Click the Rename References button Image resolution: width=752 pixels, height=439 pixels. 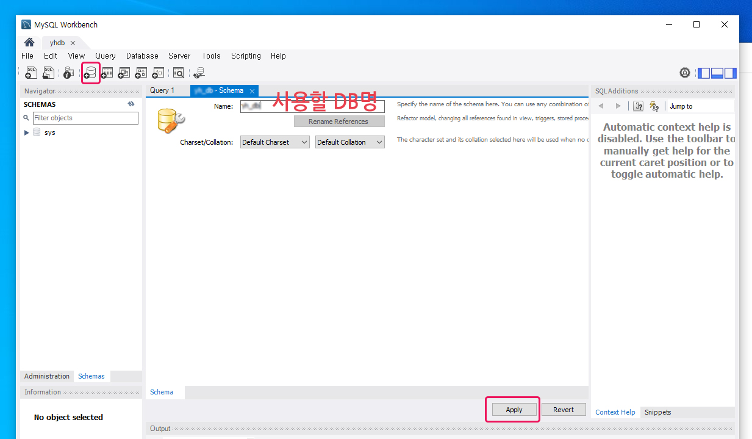point(338,122)
